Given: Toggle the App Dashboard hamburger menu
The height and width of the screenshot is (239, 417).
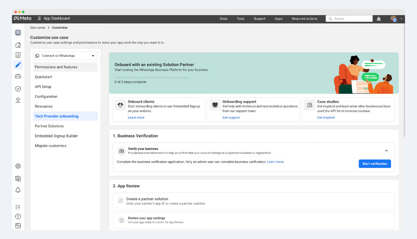Looking at the screenshot, I should 39,18.
